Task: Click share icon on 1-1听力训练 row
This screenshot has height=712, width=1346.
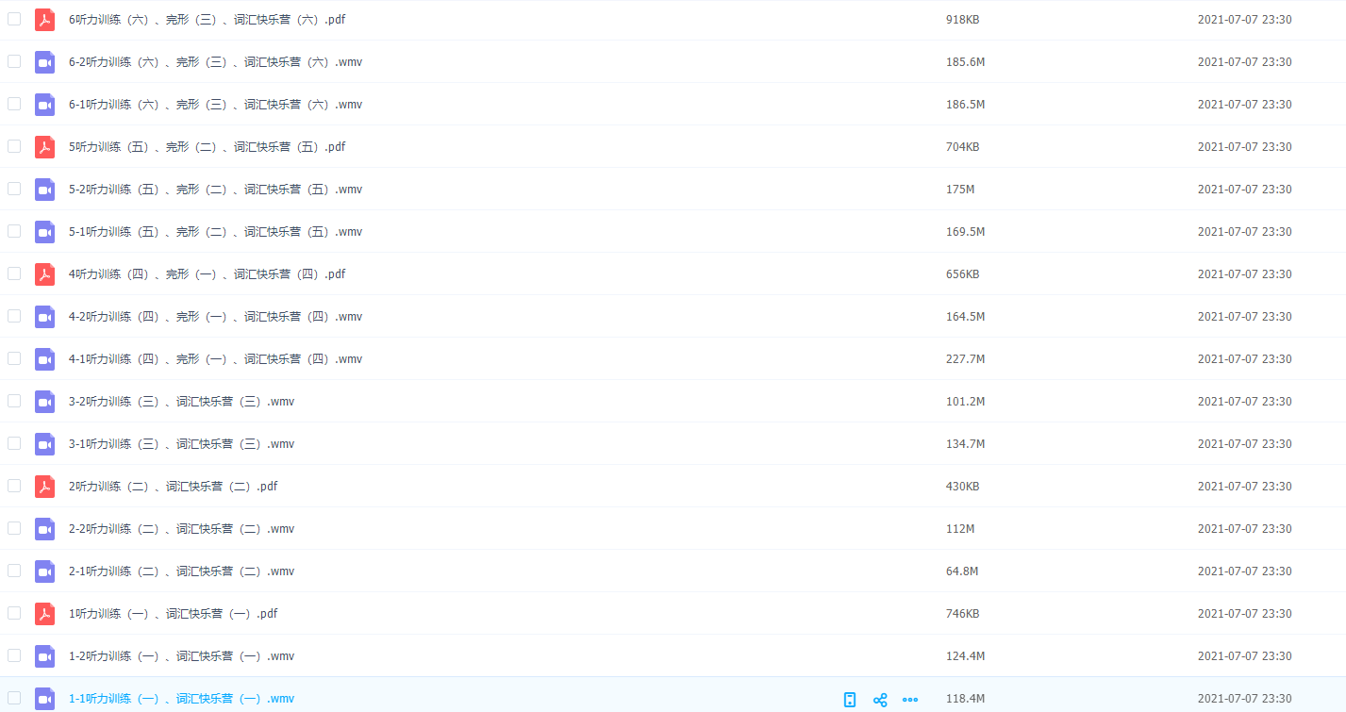Action: (x=880, y=699)
